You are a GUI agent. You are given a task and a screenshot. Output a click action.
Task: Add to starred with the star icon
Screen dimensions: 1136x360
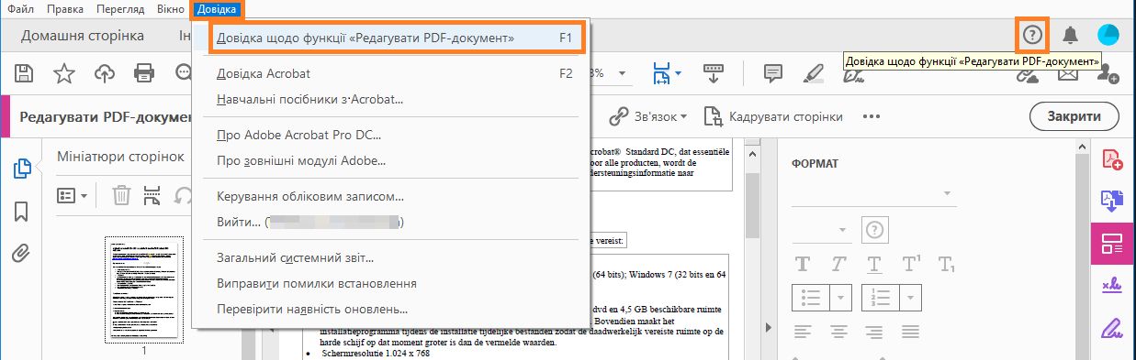(x=63, y=72)
